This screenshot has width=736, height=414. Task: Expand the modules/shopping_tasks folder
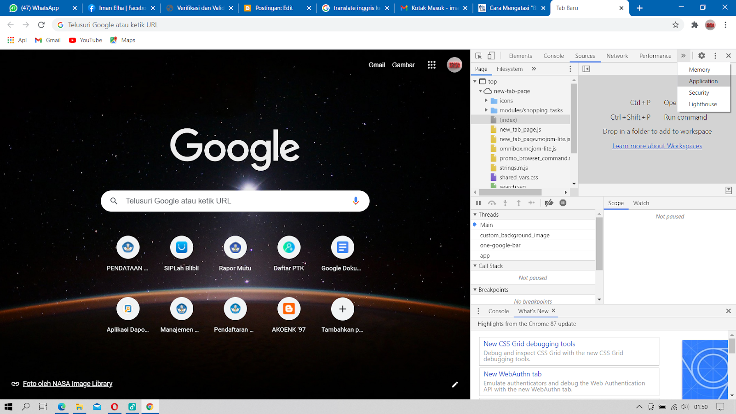point(486,110)
